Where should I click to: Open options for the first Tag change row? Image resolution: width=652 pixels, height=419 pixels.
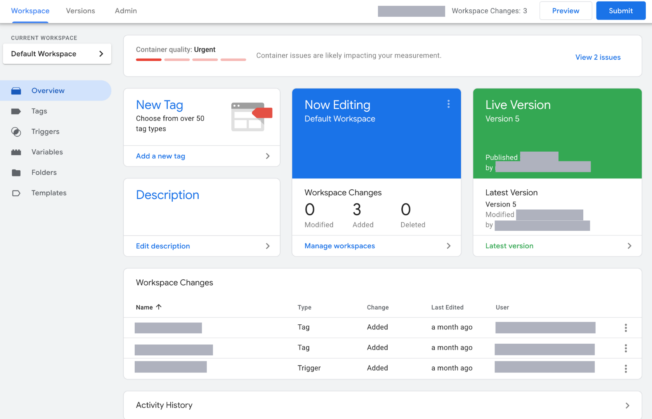(x=626, y=328)
